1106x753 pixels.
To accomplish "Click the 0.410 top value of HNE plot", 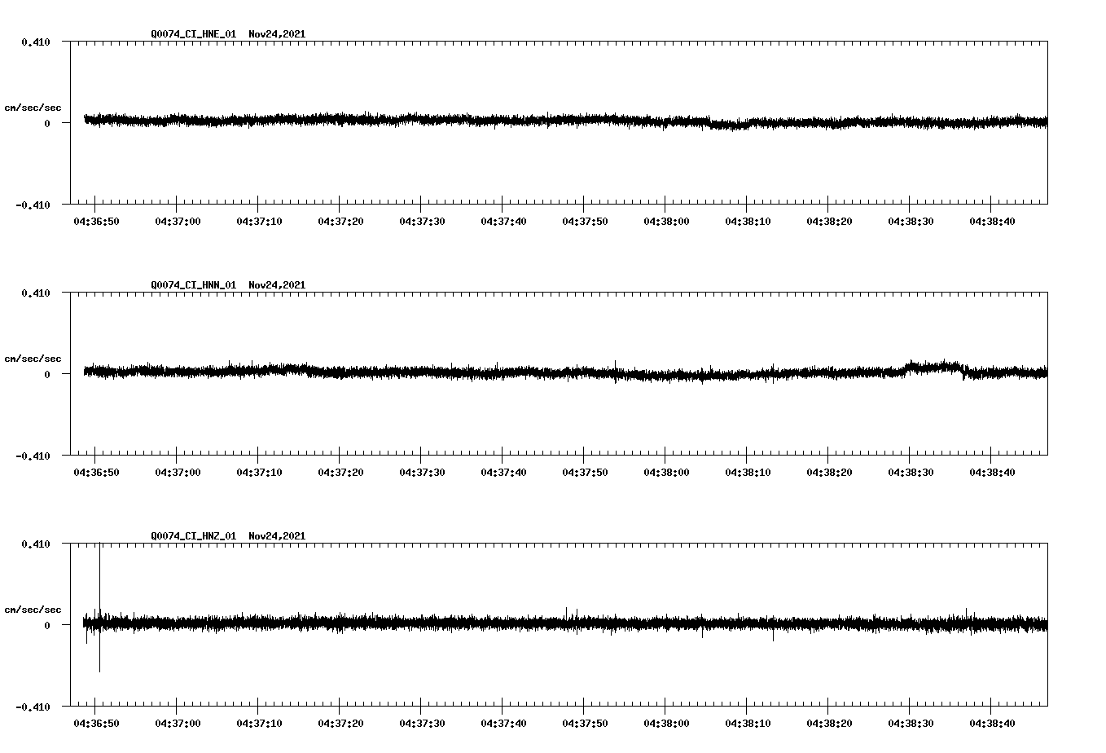I will [35, 42].
